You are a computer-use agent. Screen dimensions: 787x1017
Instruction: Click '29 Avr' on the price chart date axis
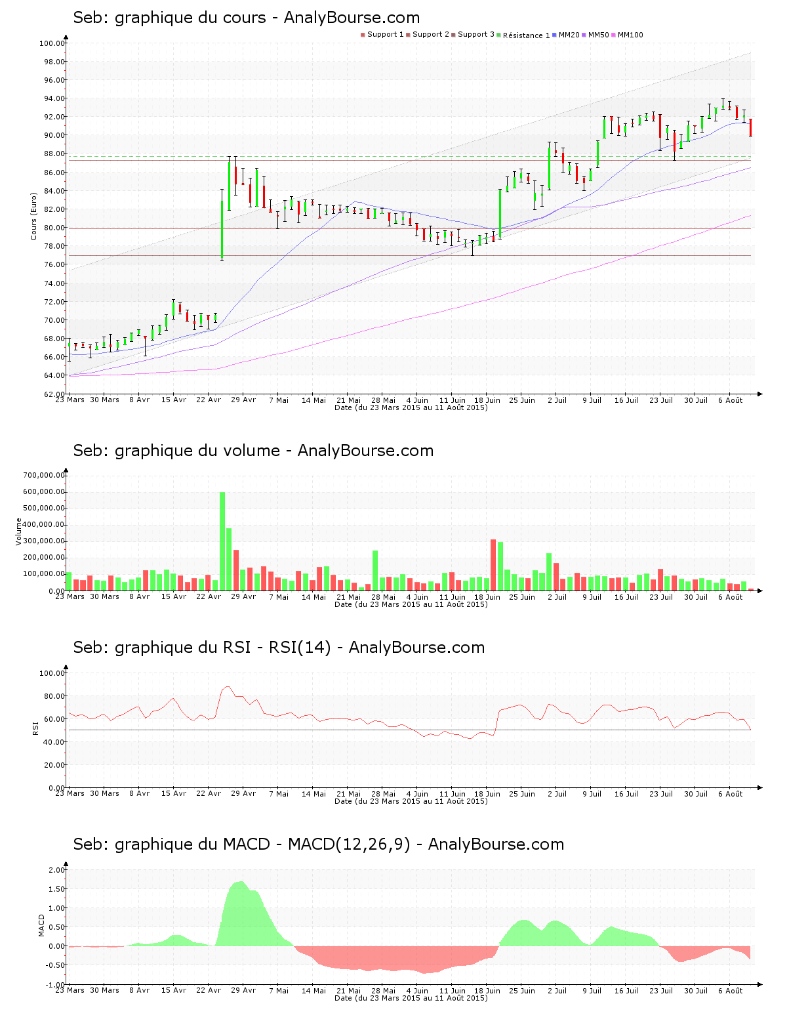[243, 400]
